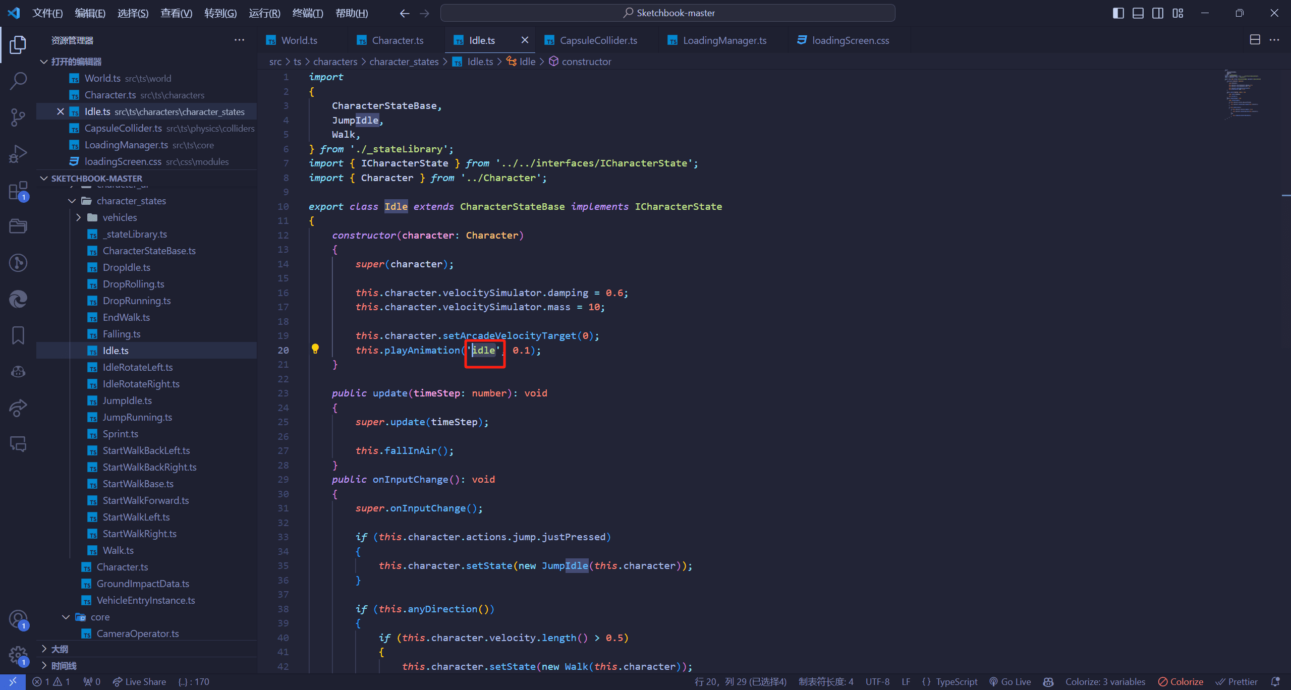Switch to the World.ts tab

pos(301,40)
